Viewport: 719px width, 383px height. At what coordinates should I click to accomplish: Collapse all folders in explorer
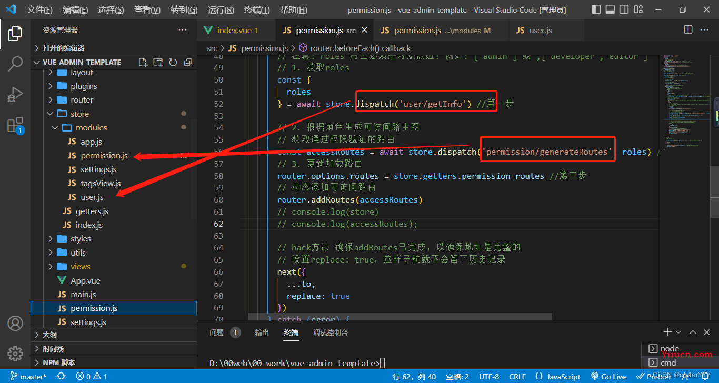point(188,62)
